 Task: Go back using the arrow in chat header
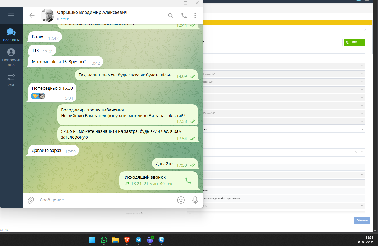[x=32, y=15]
